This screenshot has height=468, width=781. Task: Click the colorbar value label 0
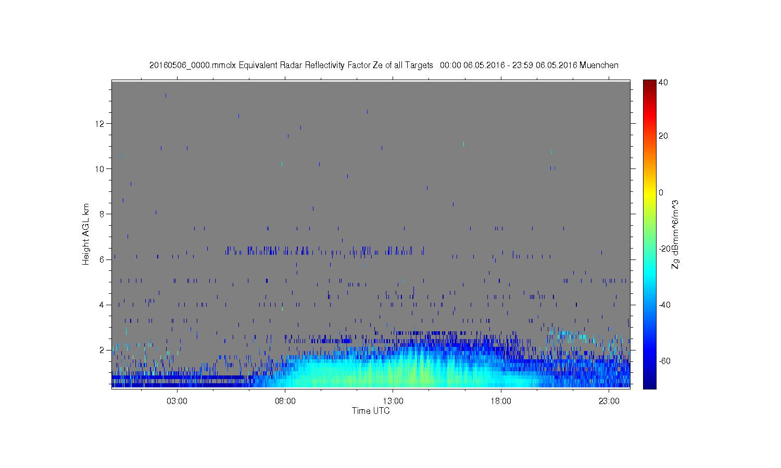(x=661, y=192)
